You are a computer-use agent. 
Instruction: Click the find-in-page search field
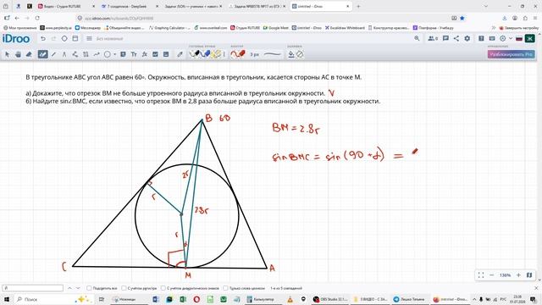[x=33, y=288]
